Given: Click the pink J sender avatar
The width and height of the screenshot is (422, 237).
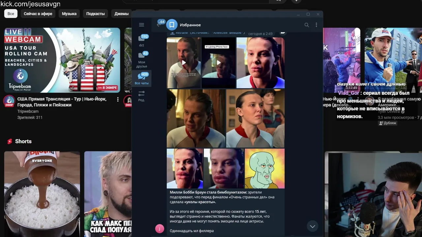Looking at the screenshot, I should point(160,229).
